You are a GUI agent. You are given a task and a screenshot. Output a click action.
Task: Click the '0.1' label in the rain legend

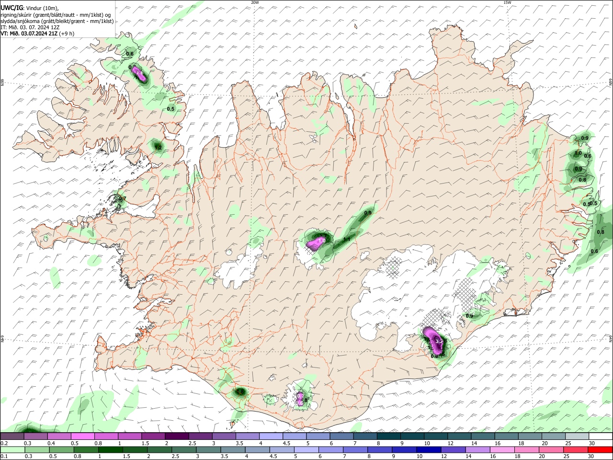click(4, 456)
